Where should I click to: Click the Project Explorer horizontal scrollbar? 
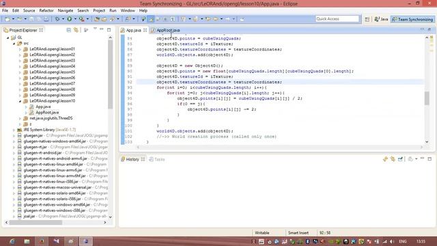tap(36, 223)
